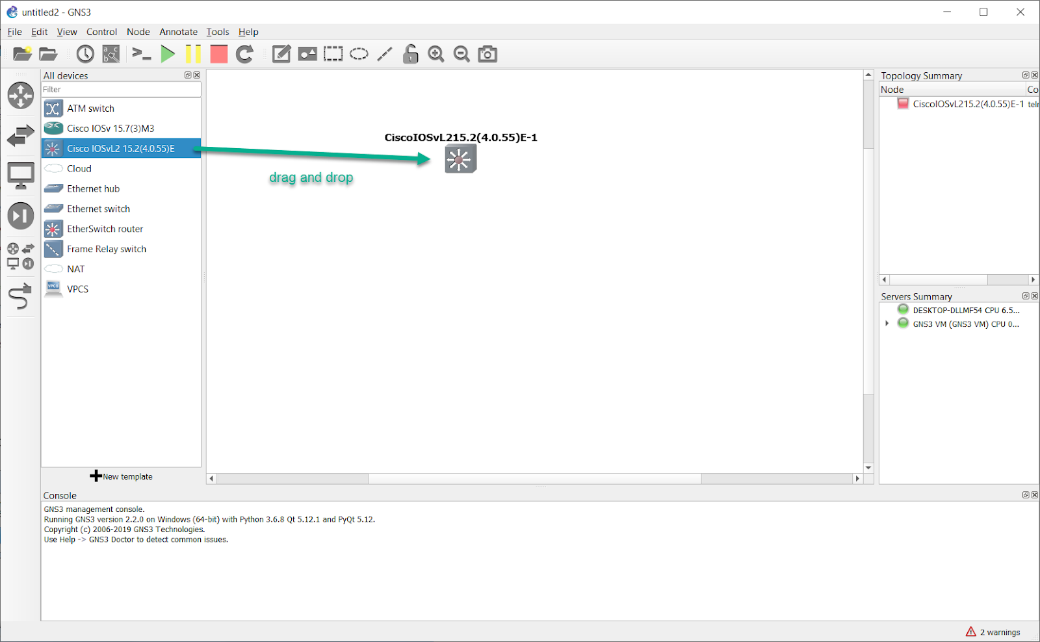
Task: Click the canvas vertical scrollbar down arrow
Action: point(868,468)
